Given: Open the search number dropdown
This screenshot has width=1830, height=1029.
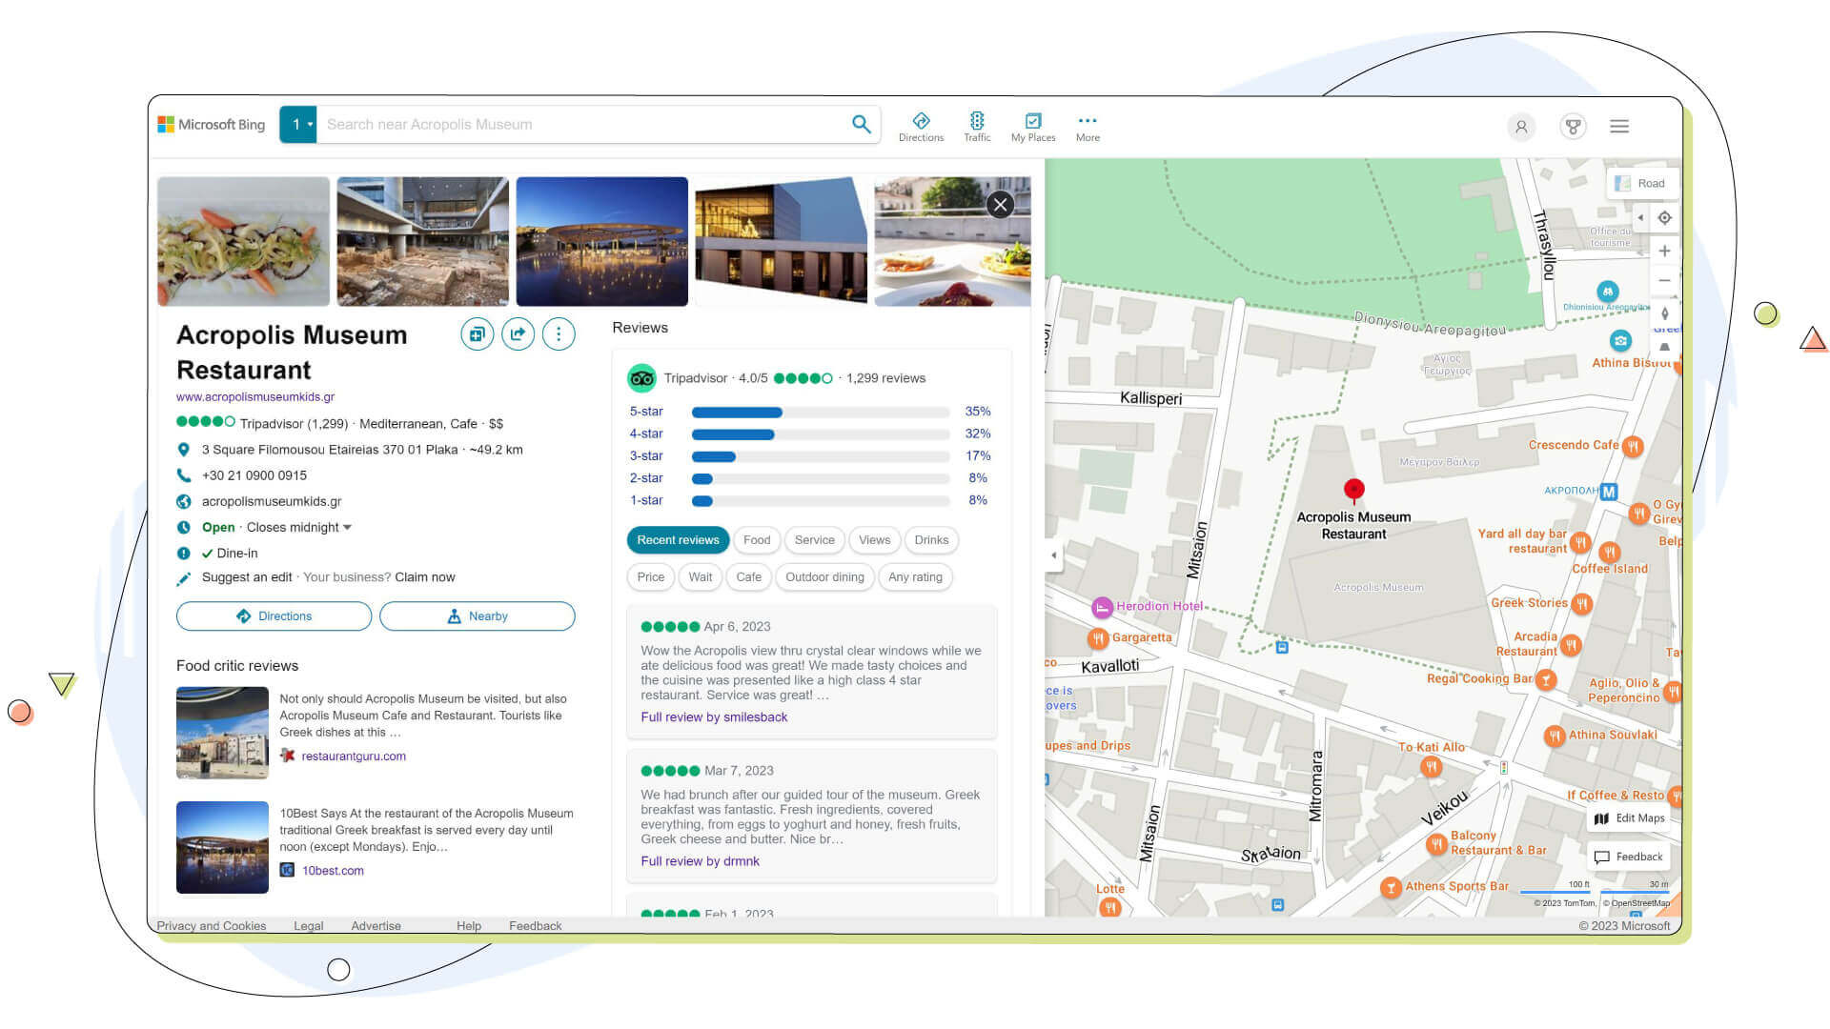Looking at the screenshot, I should [298, 125].
